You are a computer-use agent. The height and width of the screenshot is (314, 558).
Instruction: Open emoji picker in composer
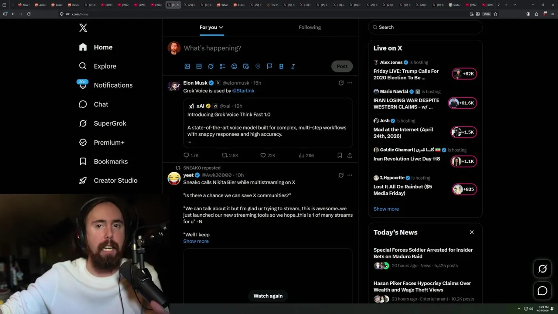[x=234, y=66]
